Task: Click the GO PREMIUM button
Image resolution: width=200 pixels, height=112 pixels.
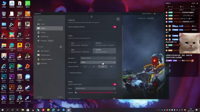Action: (x=150, y=18)
